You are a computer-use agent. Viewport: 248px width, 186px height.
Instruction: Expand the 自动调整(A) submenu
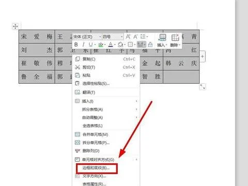click(106, 117)
